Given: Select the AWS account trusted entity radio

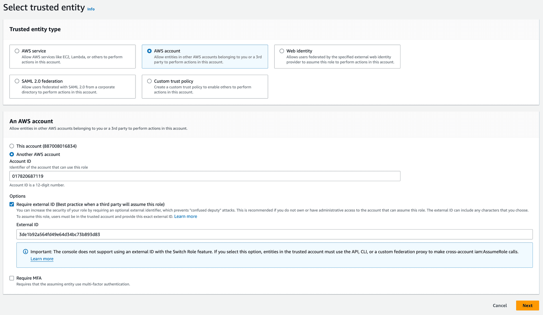Looking at the screenshot, I should pyautogui.click(x=149, y=51).
